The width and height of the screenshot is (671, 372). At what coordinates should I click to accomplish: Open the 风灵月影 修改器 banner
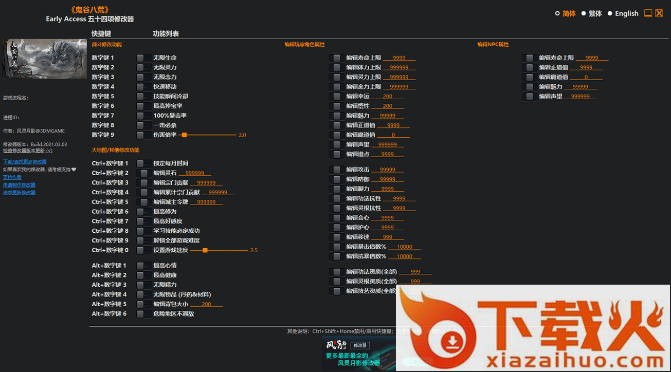tap(358, 354)
